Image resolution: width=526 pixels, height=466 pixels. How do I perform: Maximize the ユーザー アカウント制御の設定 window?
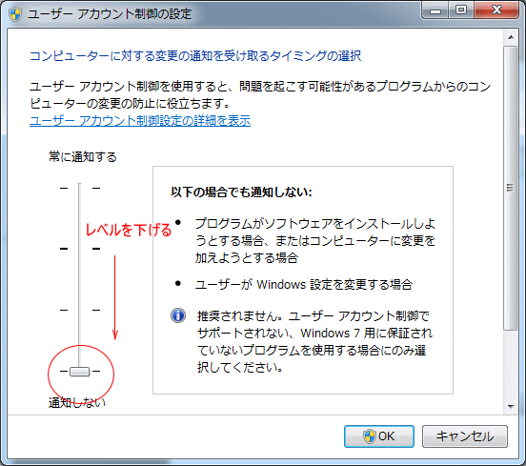[461, 10]
